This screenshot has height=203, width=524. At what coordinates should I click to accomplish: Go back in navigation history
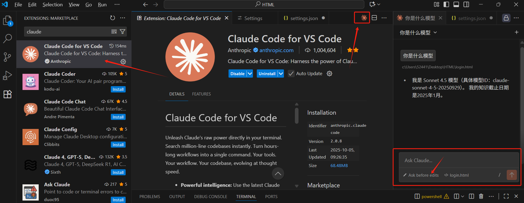(x=146, y=5)
